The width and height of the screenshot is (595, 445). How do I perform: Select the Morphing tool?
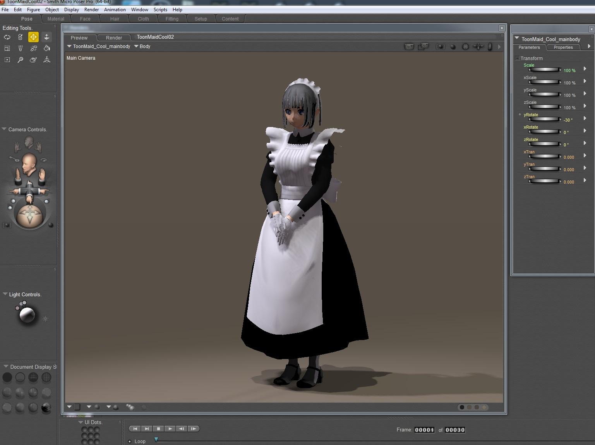[x=33, y=60]
